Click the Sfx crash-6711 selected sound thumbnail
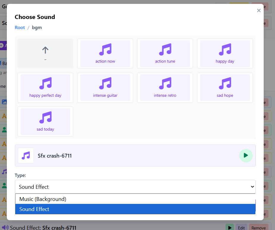Screen dimensions: 275x230 [26, 156]
